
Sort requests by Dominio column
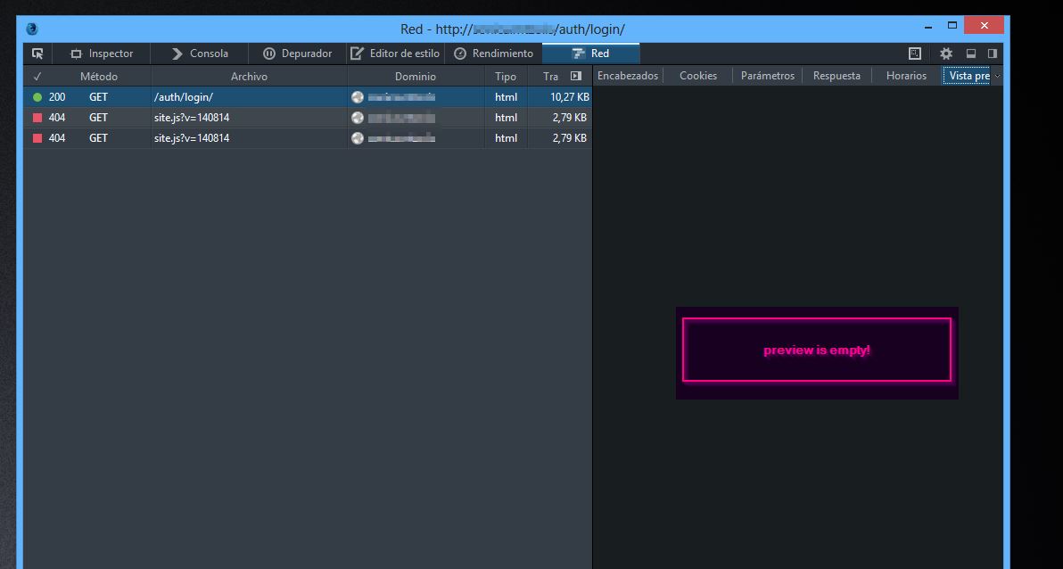(x=416, y=77)
